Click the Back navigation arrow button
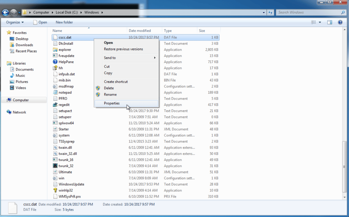Viewport: 349px width, 217px height. pos(5,12)
